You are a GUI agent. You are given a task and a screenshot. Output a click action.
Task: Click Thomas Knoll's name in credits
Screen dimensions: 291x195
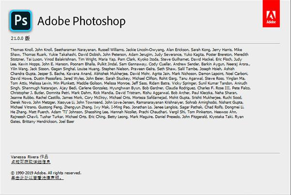[21, 49]
